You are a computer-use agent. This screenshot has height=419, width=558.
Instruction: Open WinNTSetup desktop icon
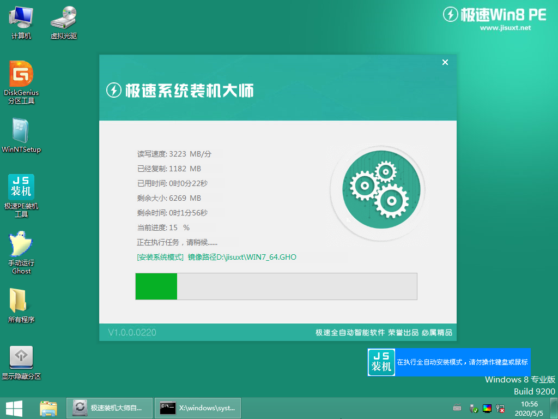[21, 136]
